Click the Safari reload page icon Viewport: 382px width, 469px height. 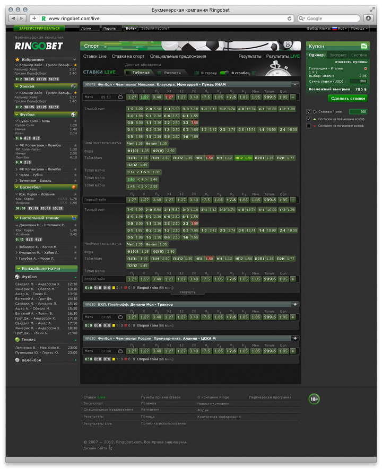tap(289, 18)
